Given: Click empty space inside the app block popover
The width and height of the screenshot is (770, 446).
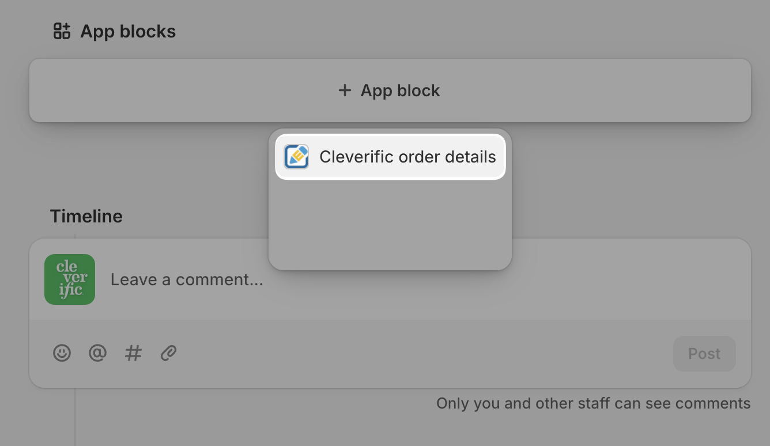Looking at the screenshot, I should coord(390,225).
